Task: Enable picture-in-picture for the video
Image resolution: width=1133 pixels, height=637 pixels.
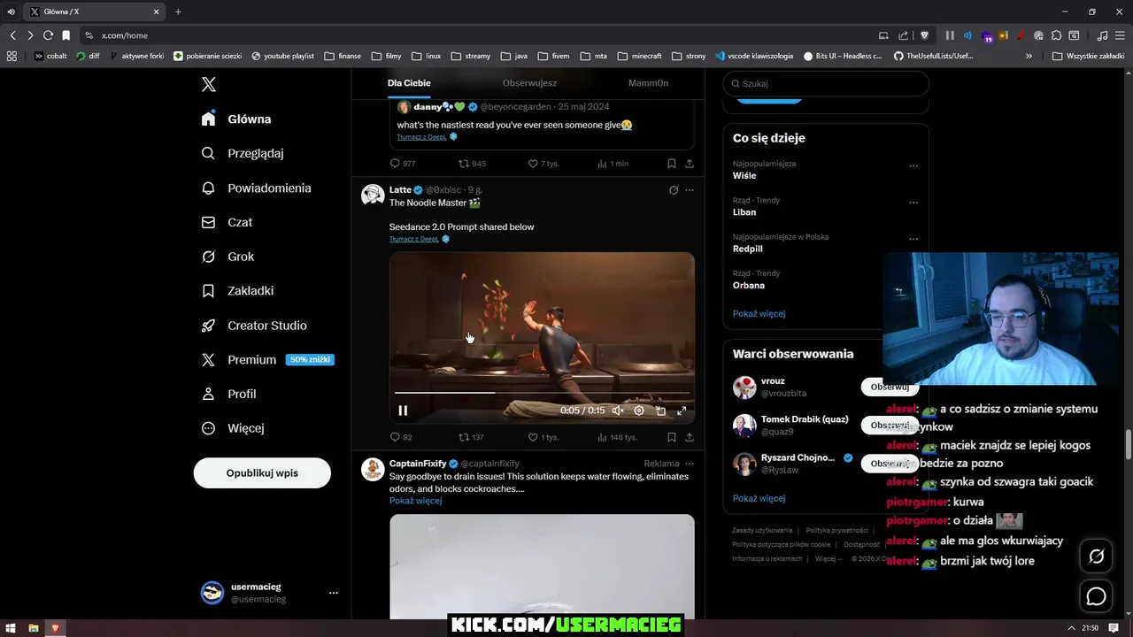Action: [x=660, y=411]
